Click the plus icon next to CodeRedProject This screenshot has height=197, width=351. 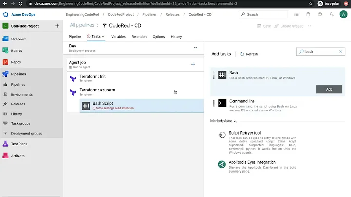tap(57, 26)
